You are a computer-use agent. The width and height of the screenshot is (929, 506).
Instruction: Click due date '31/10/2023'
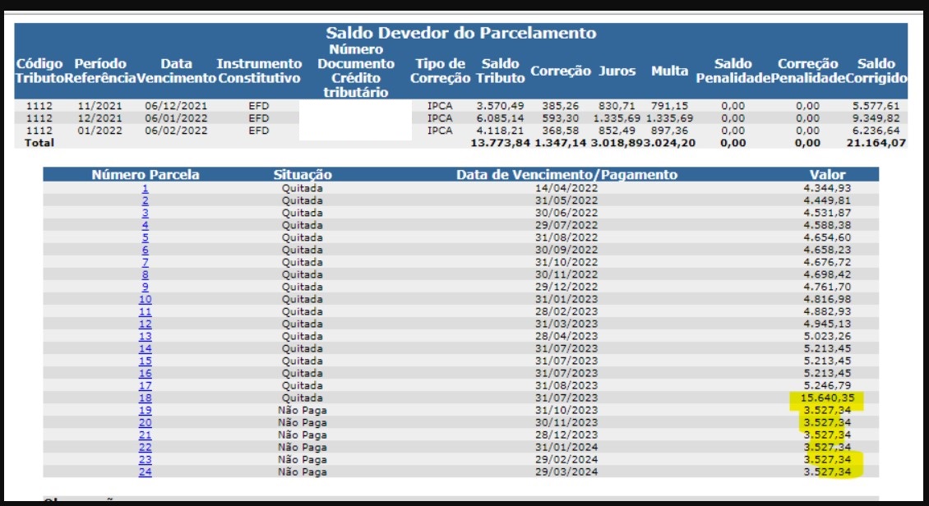coord(566,410)
